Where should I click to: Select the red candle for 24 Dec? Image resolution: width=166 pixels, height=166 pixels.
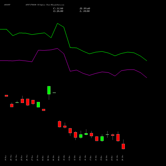118,137
